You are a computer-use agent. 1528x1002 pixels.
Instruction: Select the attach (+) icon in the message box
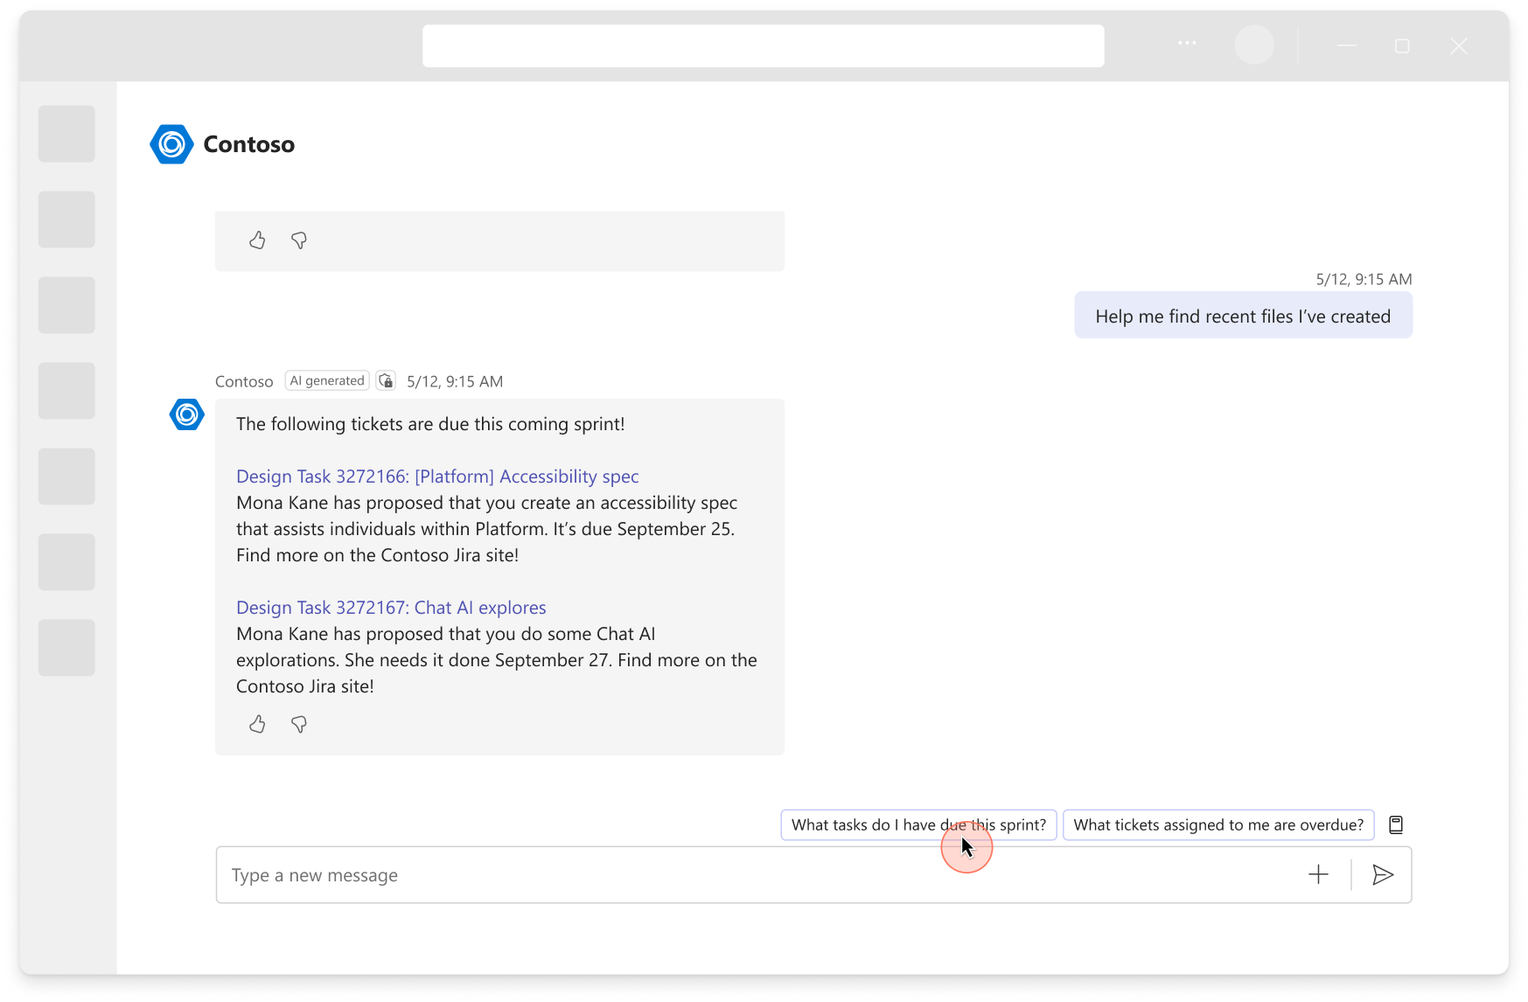(1318, 874)
